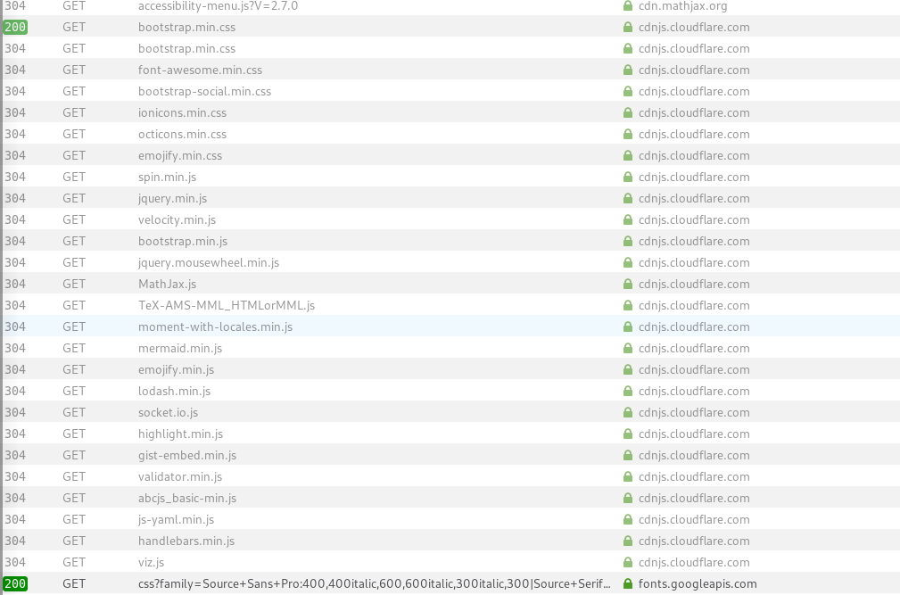
Task: Click the green 200 status for bootstrap.min.css
Action: pyautogui.click(x=14, y=27)
